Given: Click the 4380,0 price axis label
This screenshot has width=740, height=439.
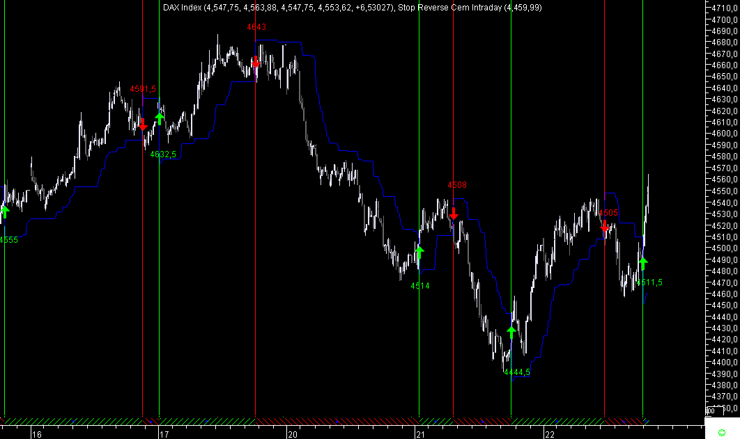Looking at the screenshot, I should (x=725, y=385).
